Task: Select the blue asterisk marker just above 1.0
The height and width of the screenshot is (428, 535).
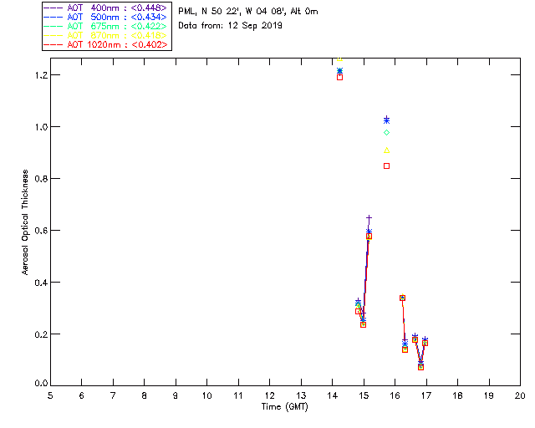Action: [386, 120]
